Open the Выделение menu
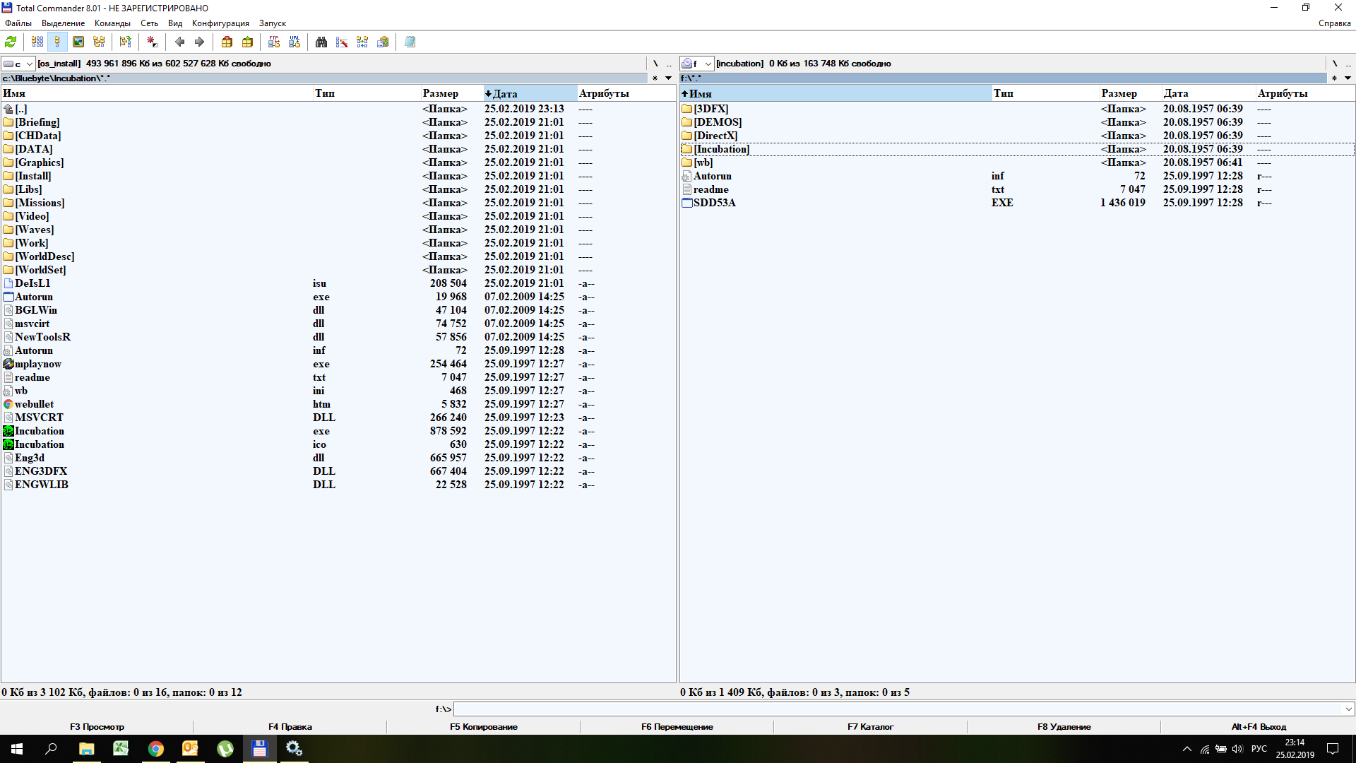The height and width of the screenshot is (763, 1356). click(x=63, y=23)
